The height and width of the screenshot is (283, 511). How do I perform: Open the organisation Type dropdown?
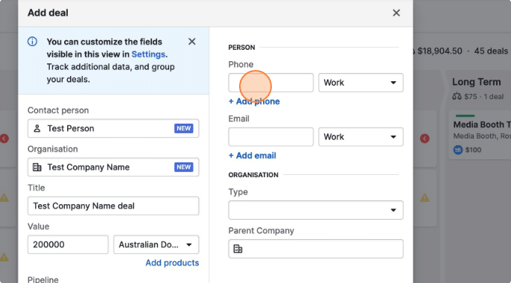[x=316, y=210]
